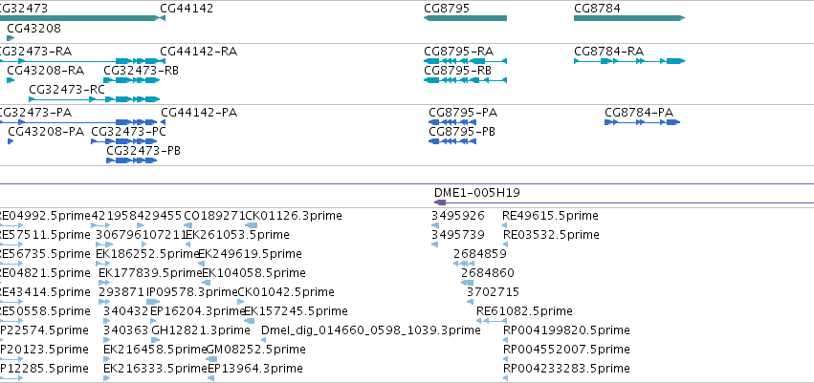
Task: Select the CG32473-RC transcript label
Action: point(67,90)
